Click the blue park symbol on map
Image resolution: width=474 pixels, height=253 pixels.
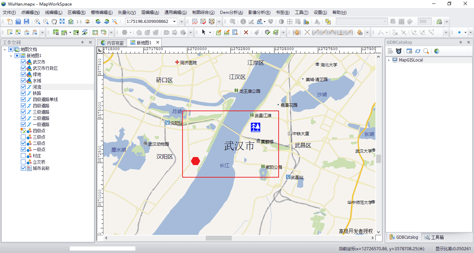[x=255, y=127]
